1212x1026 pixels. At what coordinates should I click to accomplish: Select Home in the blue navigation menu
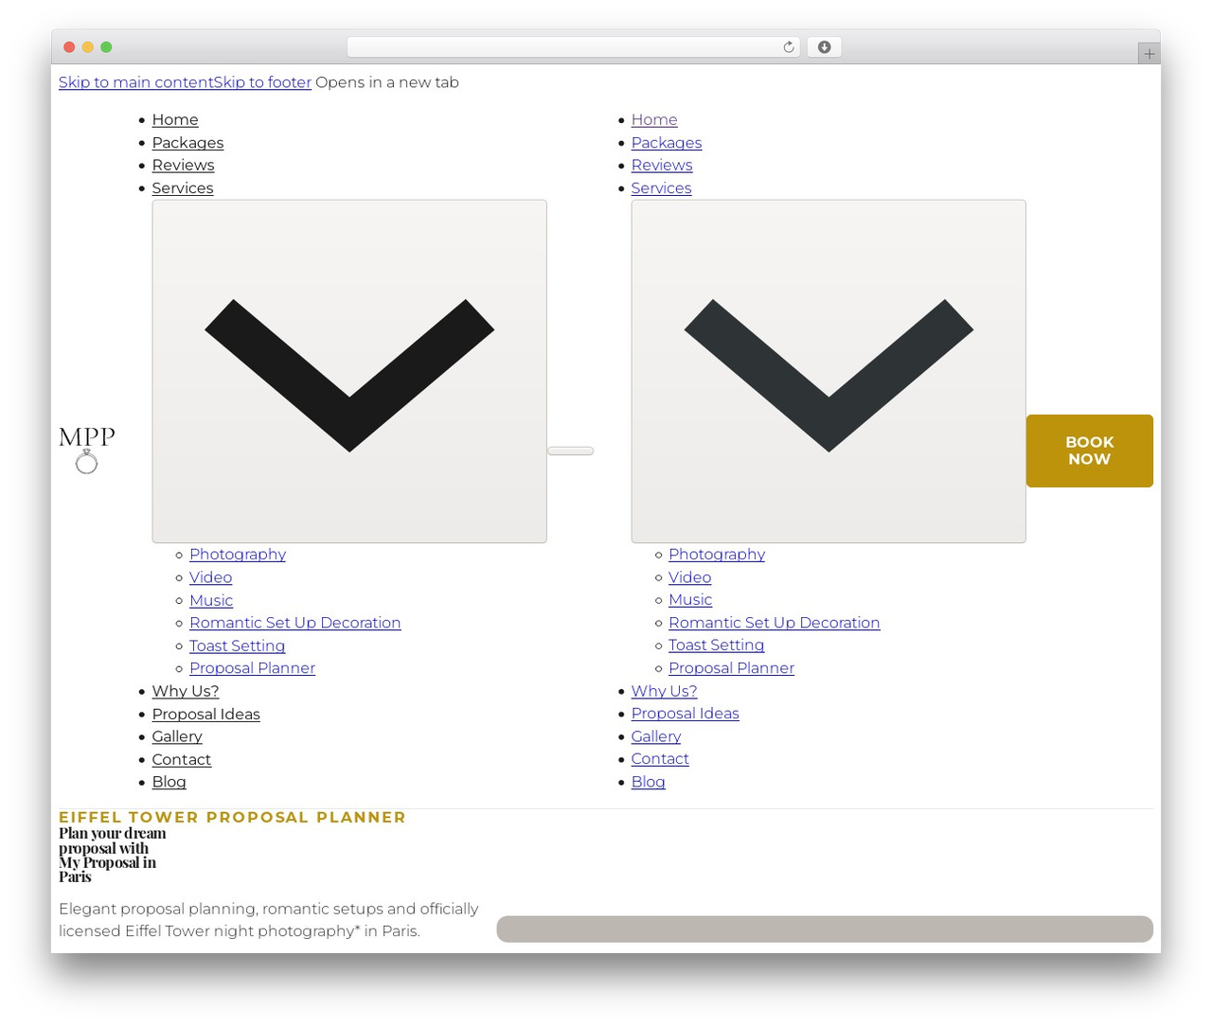click(654, 119)
